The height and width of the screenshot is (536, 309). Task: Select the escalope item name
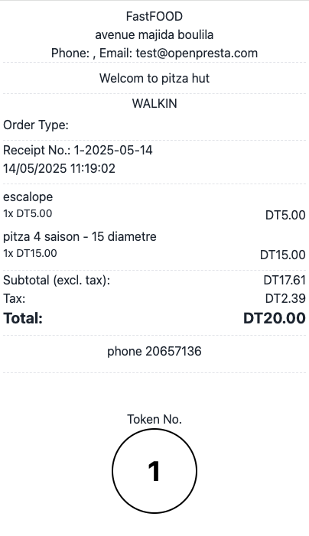click(x=28, y=197)
